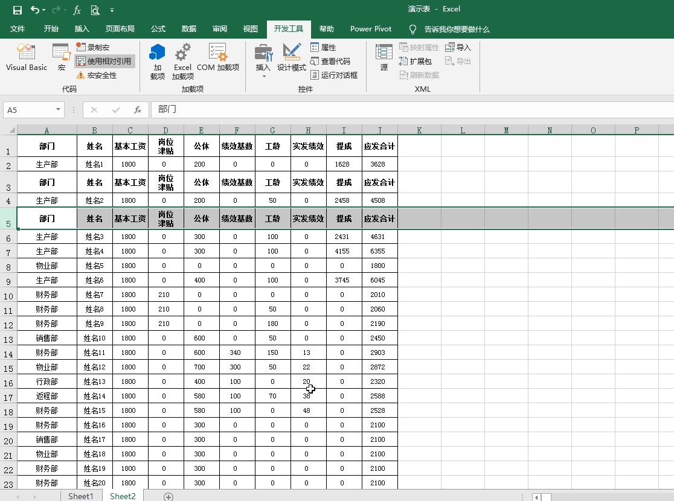Toggle 设计模式 design mode
This screenshot has width=674, height=501.
pos(292,57)
